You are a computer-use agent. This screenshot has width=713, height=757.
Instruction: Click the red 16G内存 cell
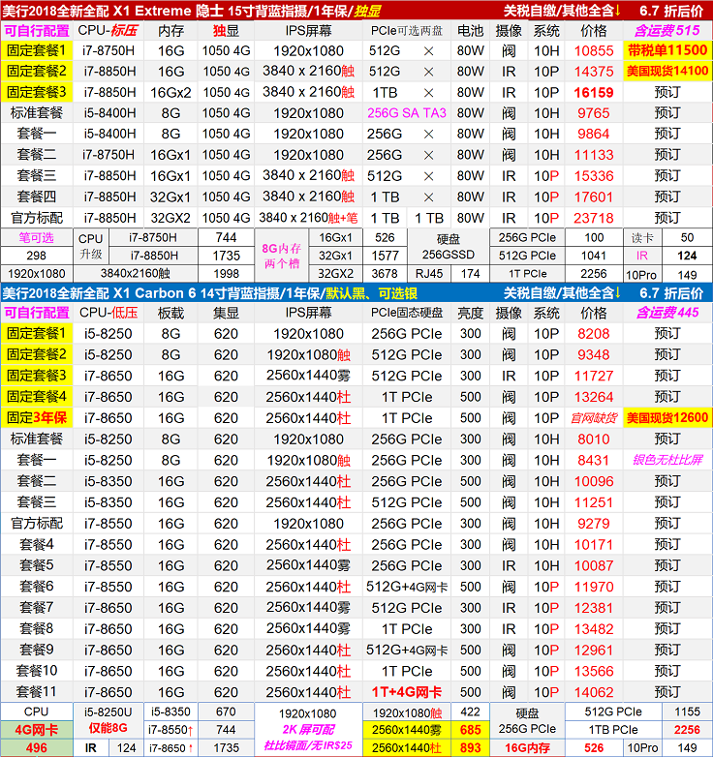coord(527,747)
